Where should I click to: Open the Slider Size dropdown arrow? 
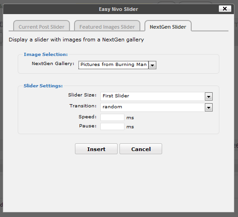(x=208, y=96)
